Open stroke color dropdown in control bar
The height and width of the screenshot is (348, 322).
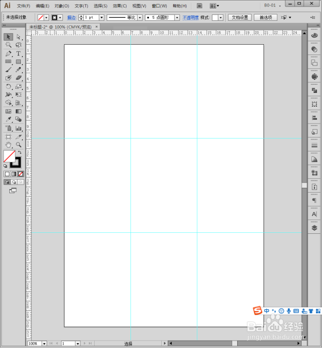[60, 17]
